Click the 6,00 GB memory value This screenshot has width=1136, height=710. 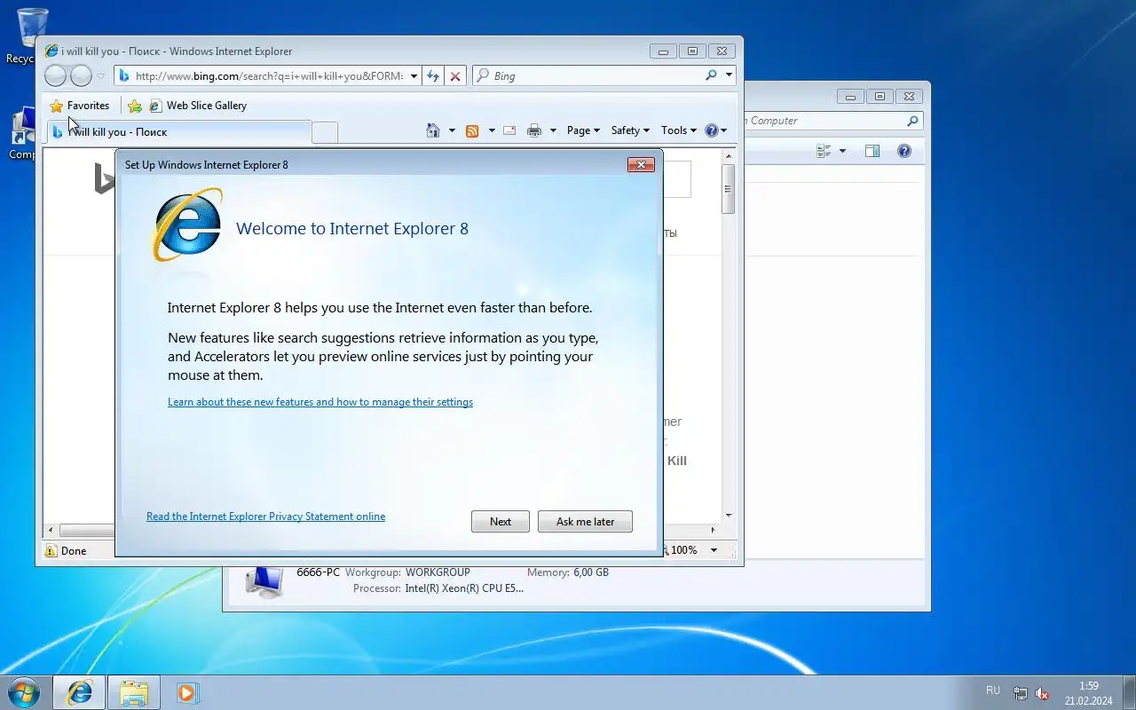click(591, 572)
